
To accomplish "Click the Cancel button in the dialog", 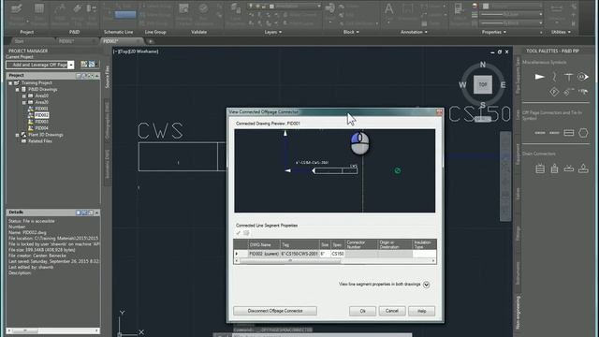I will click(x=392, y=311).
